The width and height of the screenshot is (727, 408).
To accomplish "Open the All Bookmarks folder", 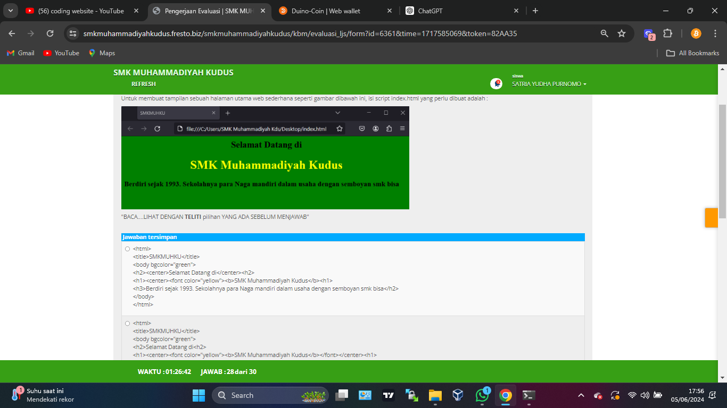I will point(693,53).
